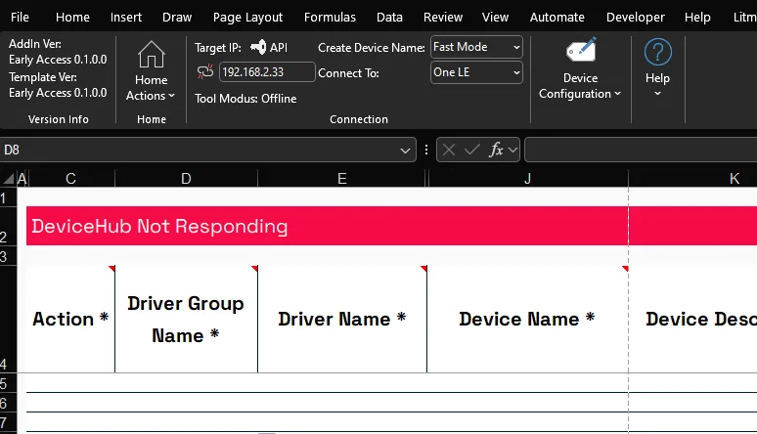
Task: Click inside the formula bar input
Action: 641,150
